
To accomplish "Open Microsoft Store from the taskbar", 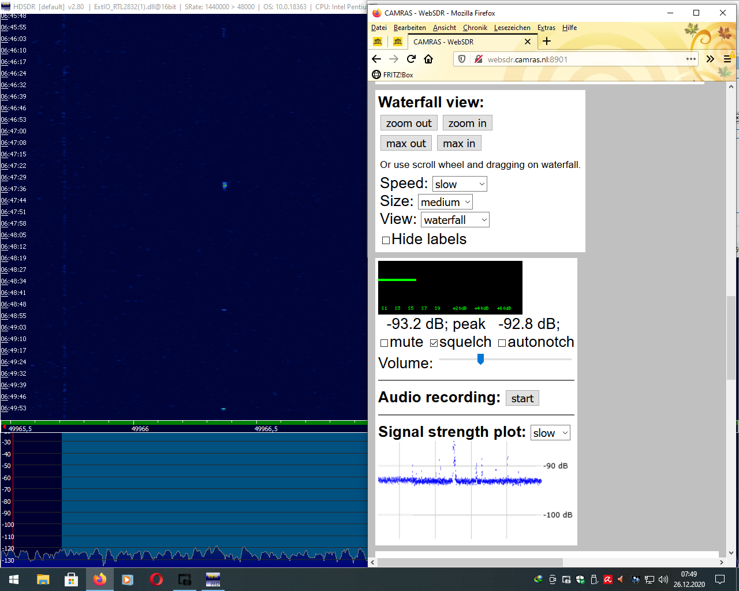I will click(71, 579).
